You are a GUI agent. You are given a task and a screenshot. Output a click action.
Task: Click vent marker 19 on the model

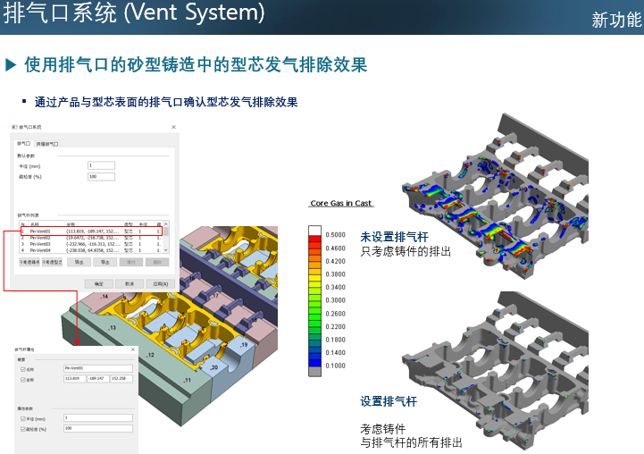coord(243,345)
